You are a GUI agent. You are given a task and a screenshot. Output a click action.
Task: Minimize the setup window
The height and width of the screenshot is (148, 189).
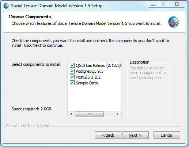tap(153, 4)
